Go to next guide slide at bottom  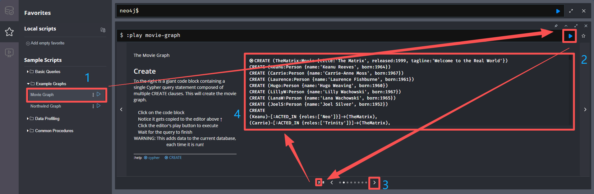tap(374, 182)
